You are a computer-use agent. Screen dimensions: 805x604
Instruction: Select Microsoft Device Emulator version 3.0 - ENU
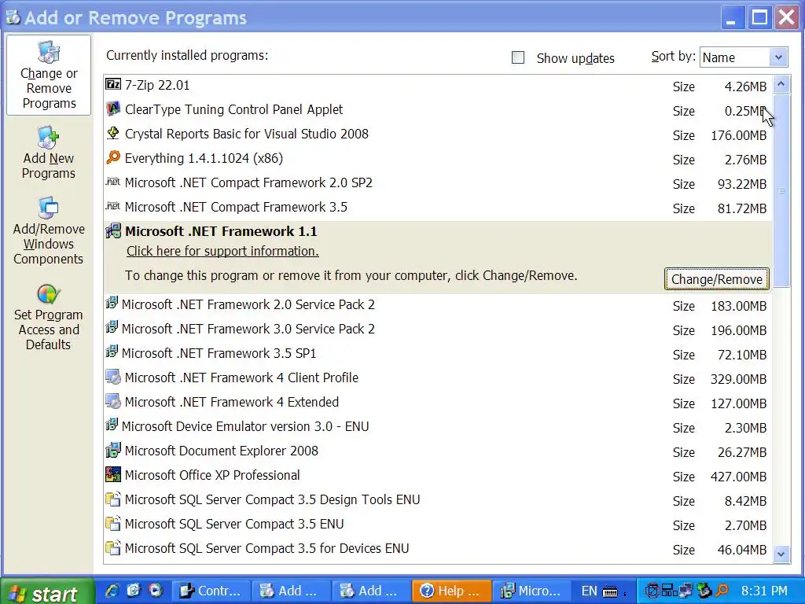437,426
